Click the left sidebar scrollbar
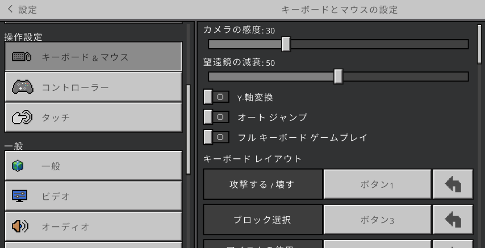 coord(188,130)
